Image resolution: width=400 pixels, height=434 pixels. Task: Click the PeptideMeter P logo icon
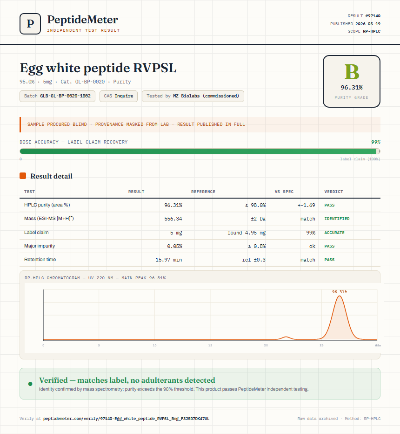pyautogui.click(x=30, y=24)
